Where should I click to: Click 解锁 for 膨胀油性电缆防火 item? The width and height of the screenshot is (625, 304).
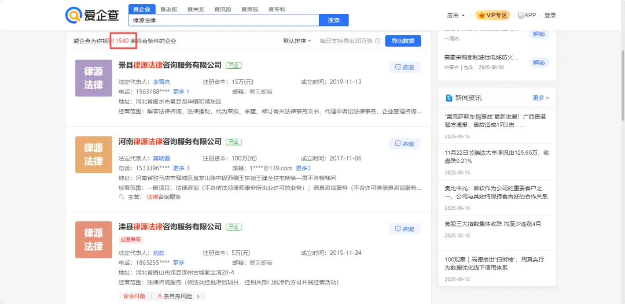(x=539, y=62)
